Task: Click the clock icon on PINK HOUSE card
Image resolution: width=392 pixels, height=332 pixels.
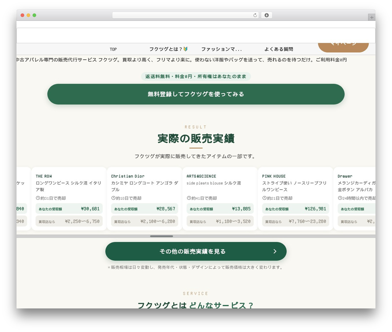Action: (264, 198)
